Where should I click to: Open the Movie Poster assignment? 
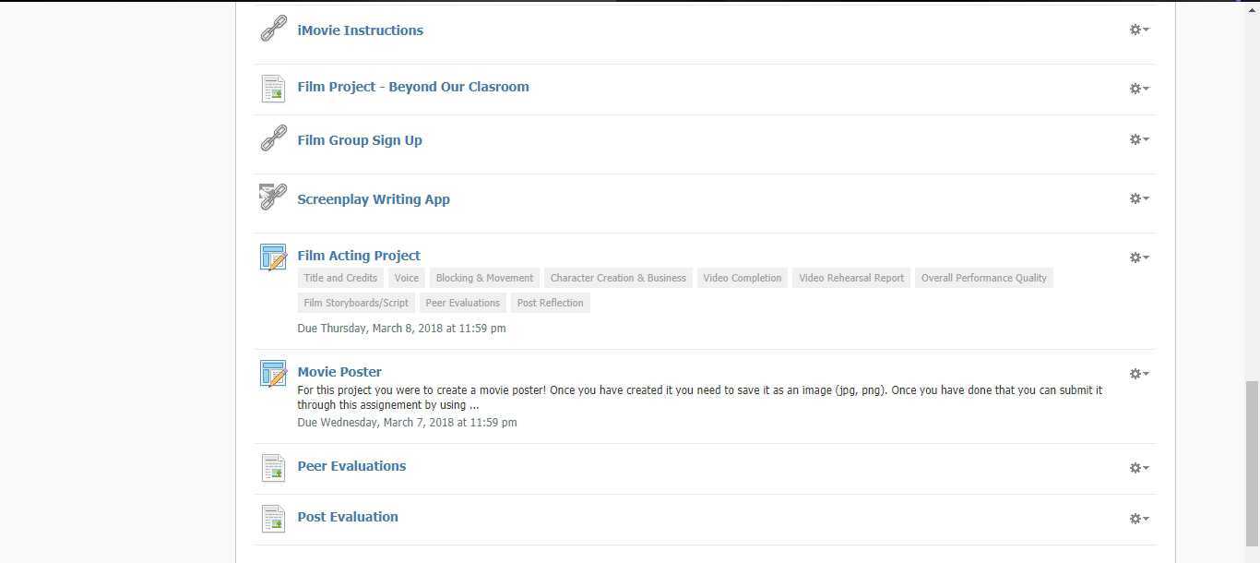(x=339, y=371)
